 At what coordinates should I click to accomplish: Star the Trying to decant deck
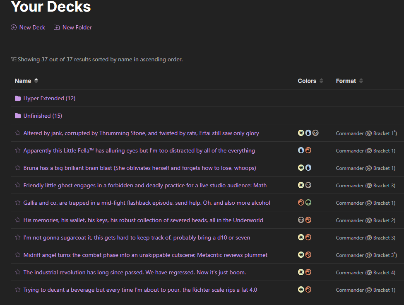pyautogui.click(x=18, y=290)
